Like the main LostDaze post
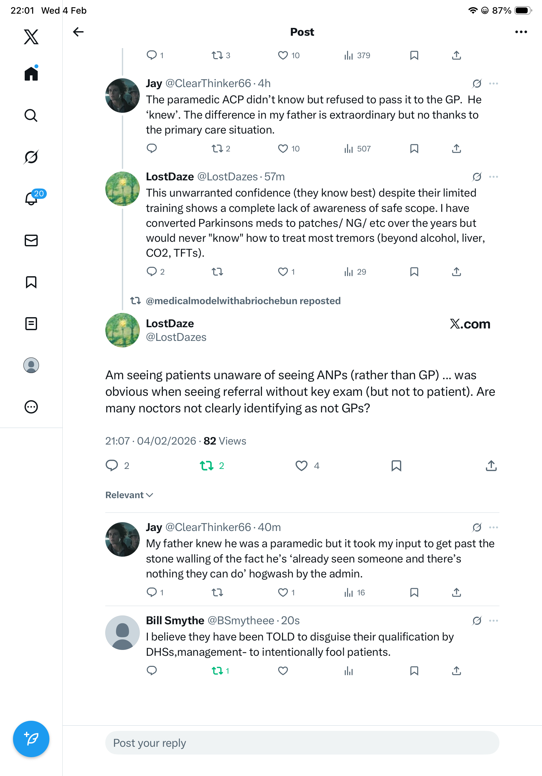 click(x=302, y=466)
